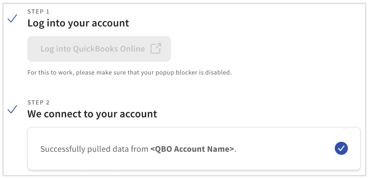Click the word "We" in Step 2 heading
The height and width of the screenshot is (179, 369).
pos(34,114)
